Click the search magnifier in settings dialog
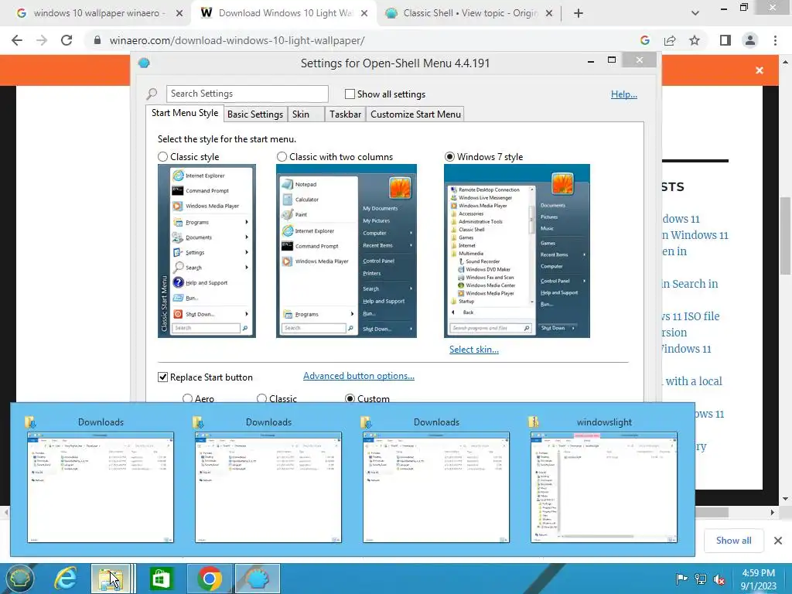This screenshot has height=594, width=792. 152,94
